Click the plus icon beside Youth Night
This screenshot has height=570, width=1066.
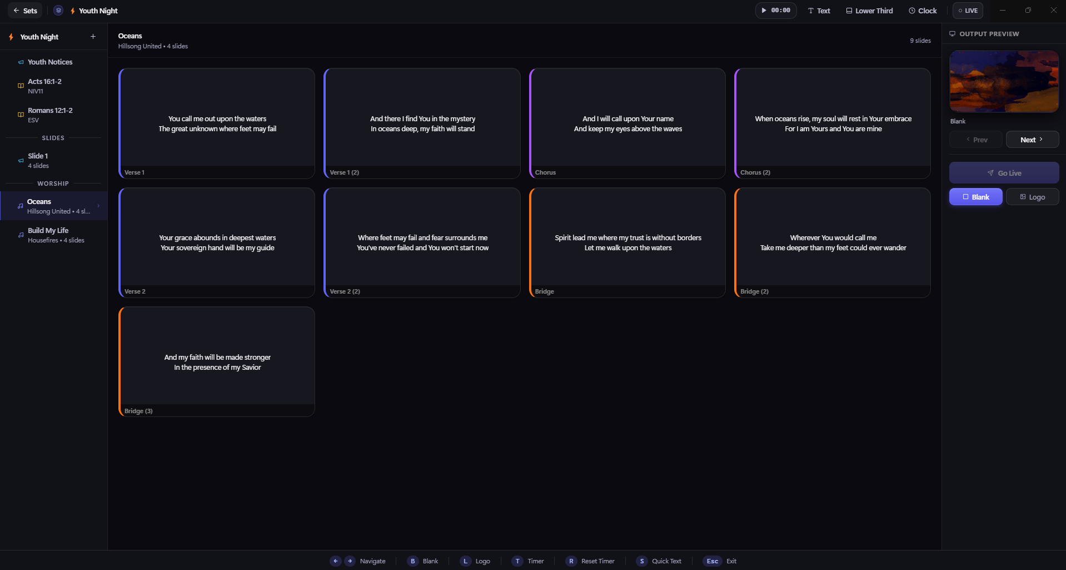click(93, 37)
